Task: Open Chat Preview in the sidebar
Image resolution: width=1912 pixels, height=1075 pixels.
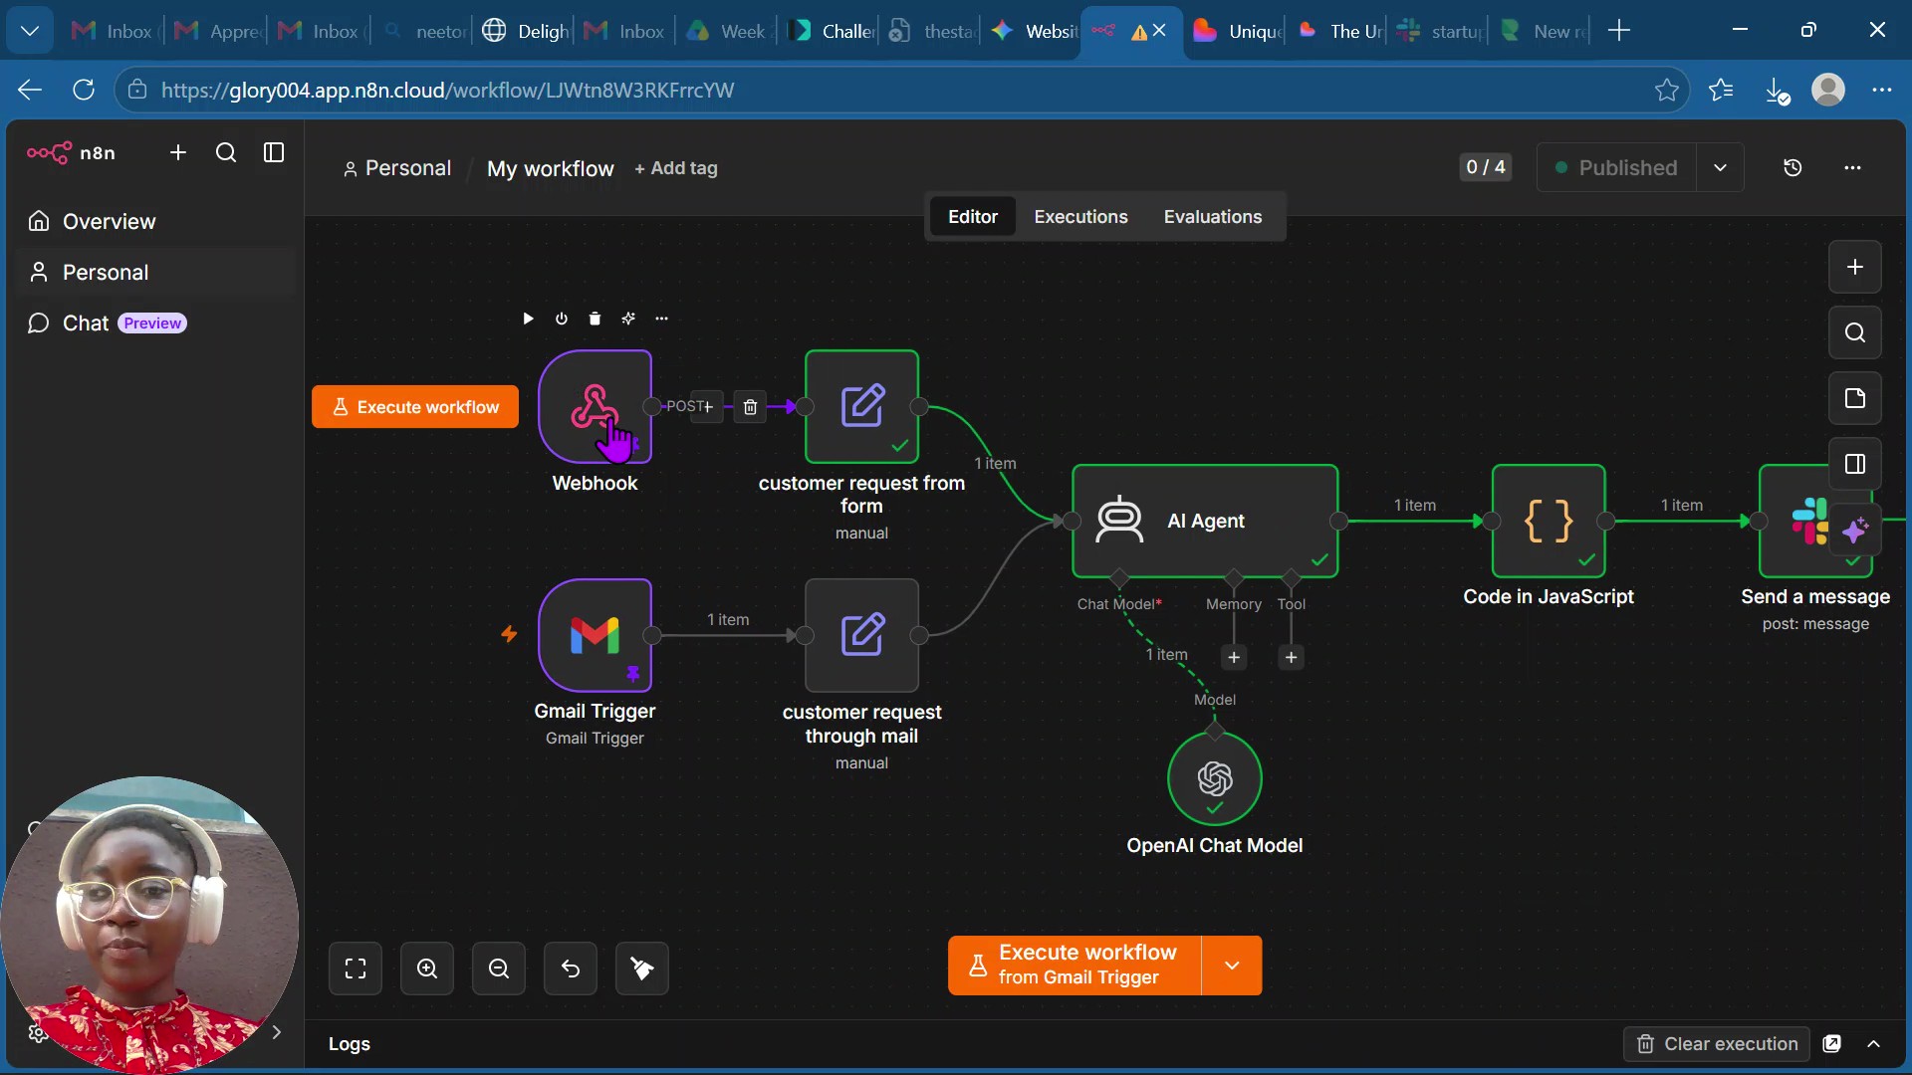Action: pos(154,323)
